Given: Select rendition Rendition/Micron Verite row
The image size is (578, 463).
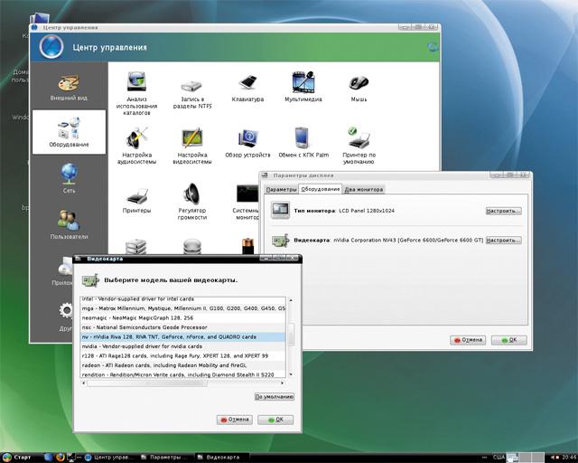Looking at the screenshot, I should click(182, 374).
